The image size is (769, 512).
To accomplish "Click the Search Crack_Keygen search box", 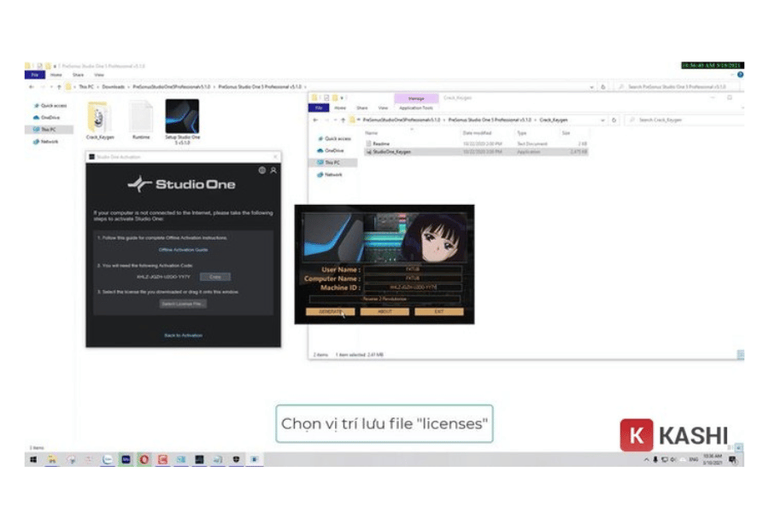I will coord(684,120).
